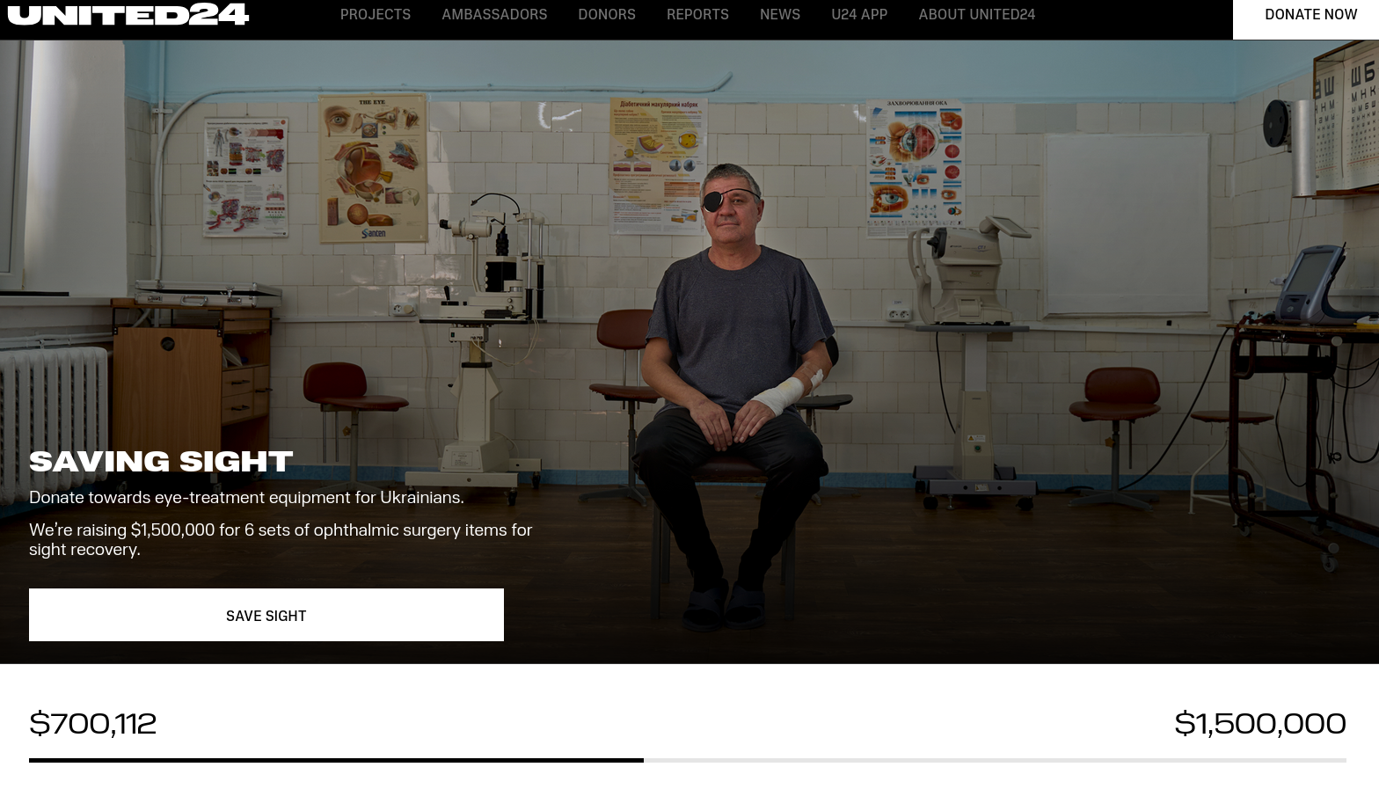Click the Donate Now button
The image size is (1379, 789).
pyautogui.click(x=1306, y=16)
